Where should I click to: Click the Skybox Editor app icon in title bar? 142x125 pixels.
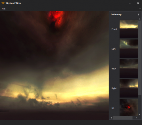[3, 3]
